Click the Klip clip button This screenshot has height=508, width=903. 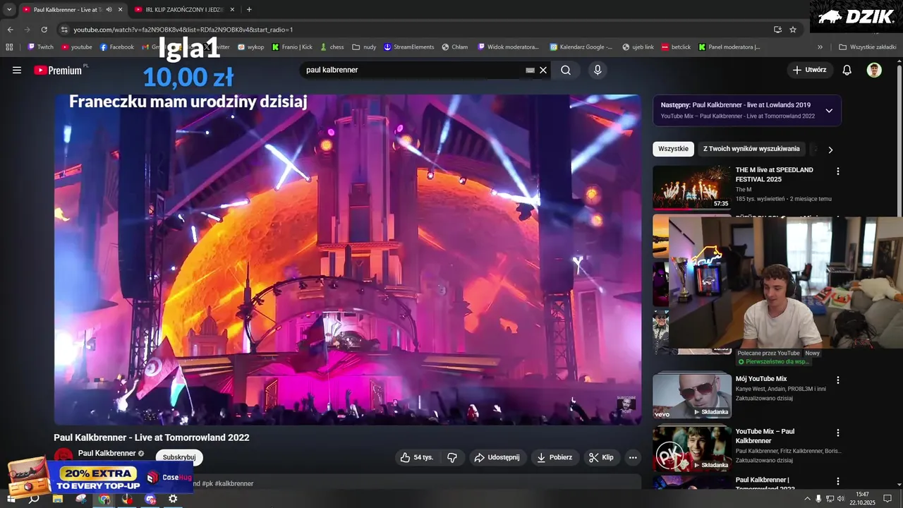pyautogui.click(x=602, y=457)
